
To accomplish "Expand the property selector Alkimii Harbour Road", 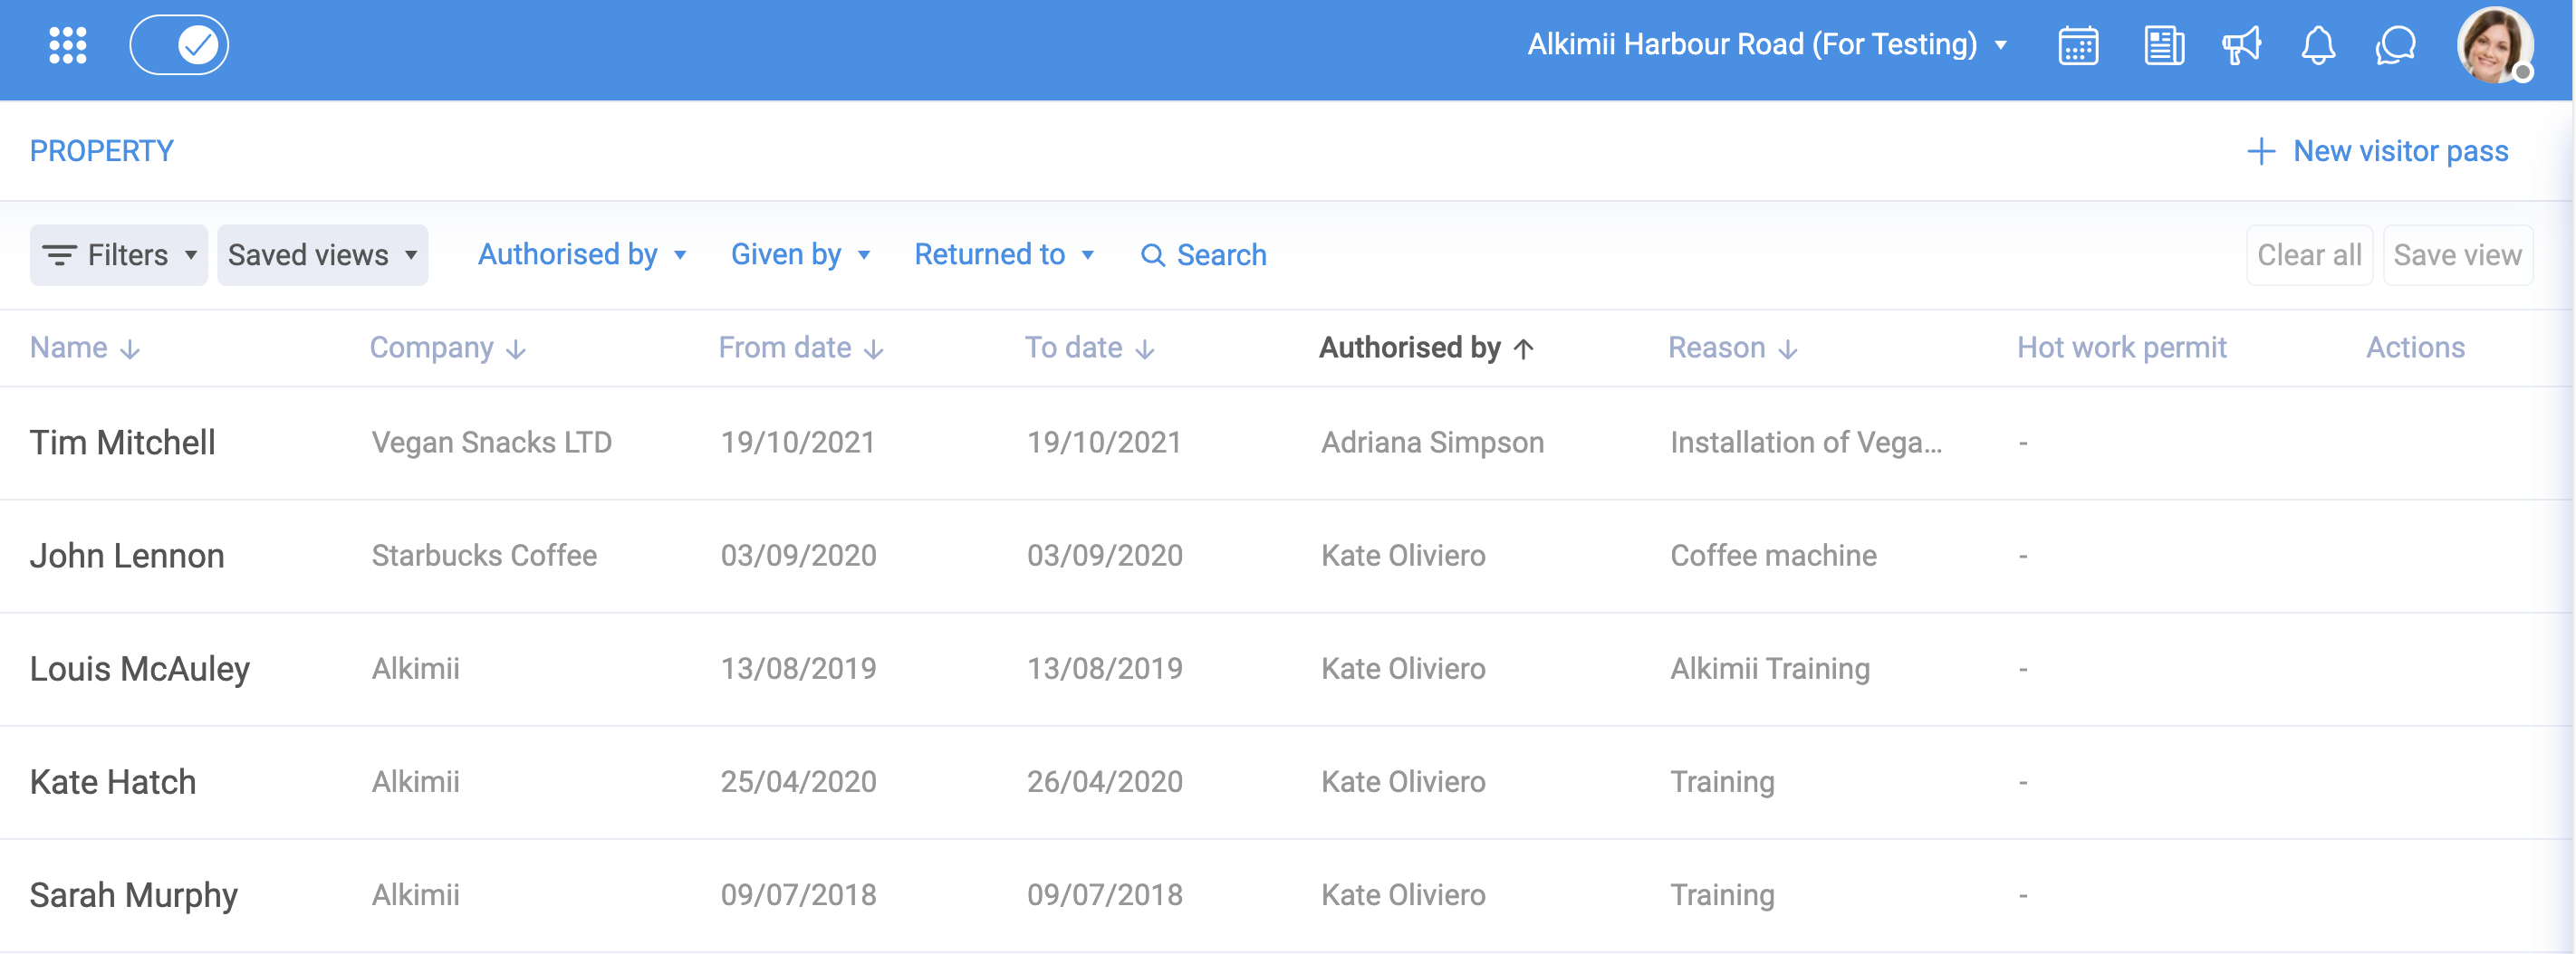I will click(x=1766, y=45).
